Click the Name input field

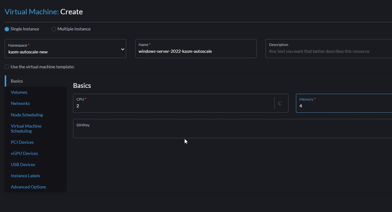(196, 51)
